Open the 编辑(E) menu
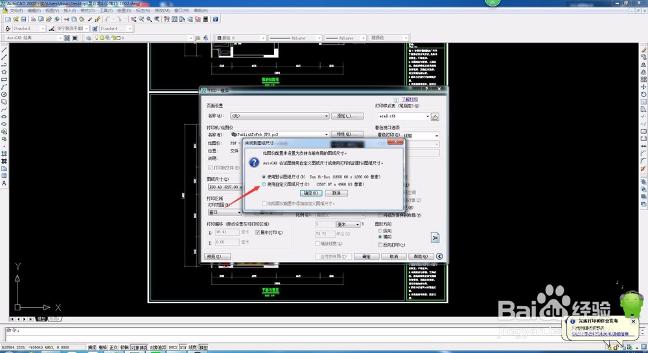This screenshot has width=648, height=353. pyautogui.click(x=34, y=11)
